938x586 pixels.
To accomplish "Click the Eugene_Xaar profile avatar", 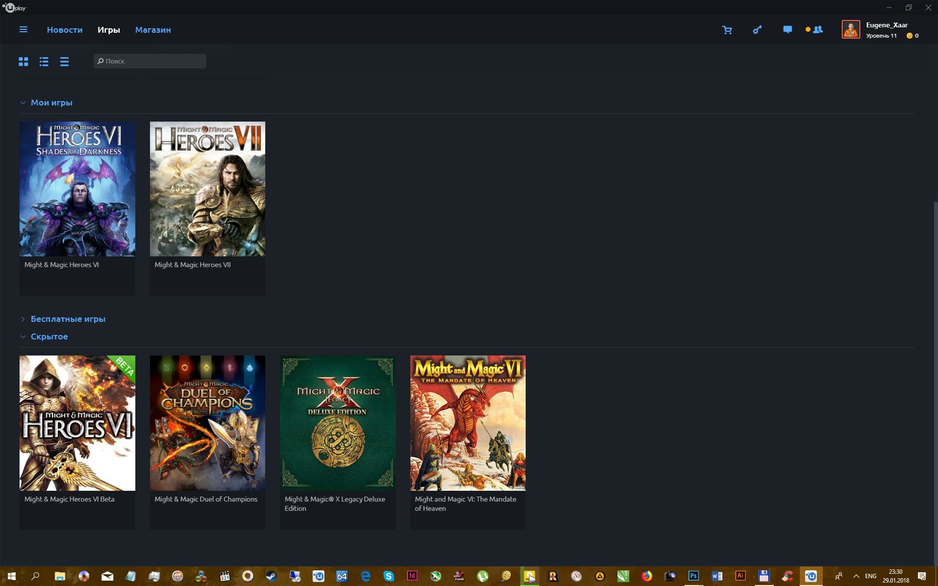I will click(x=851, y=29).
